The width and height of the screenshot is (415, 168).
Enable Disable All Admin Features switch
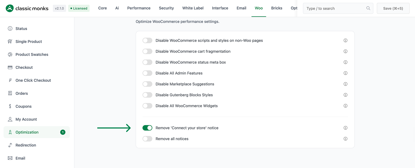147,73
